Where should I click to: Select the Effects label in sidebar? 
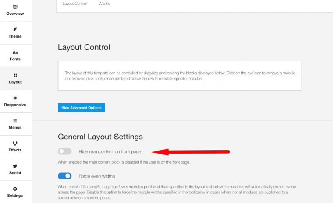click(15, 150)
